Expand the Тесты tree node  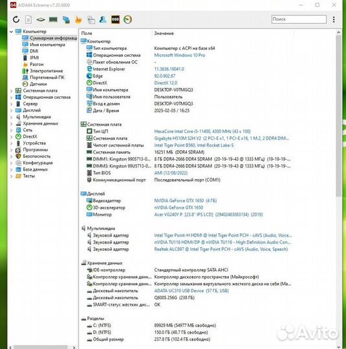[x=12, y=176]
